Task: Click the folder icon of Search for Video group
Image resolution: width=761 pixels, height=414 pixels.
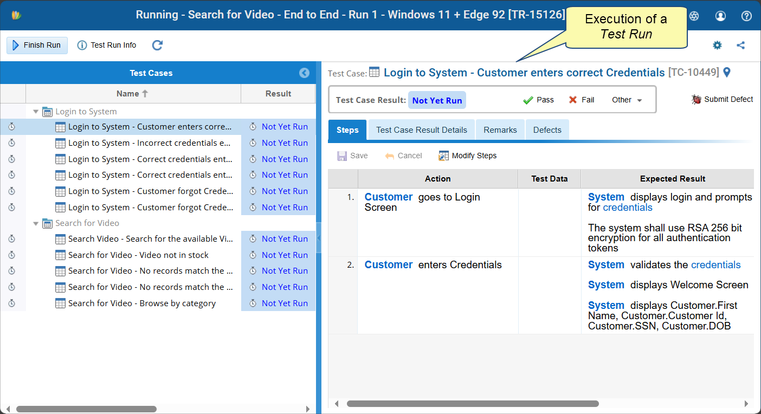Action: [x=47, y=223]
